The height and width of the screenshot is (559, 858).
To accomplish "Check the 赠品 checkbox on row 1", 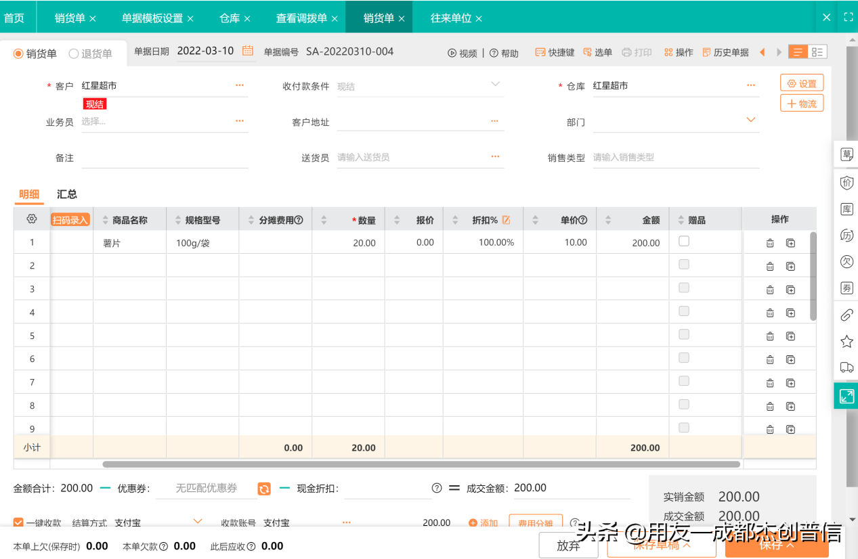I will [x=683, y=240].
